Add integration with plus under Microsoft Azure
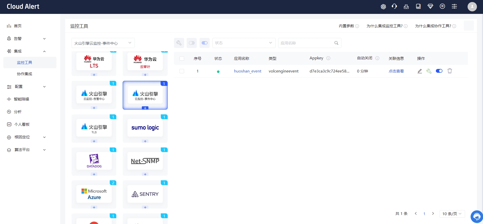Screen dimensions: 483x224 pyautogui.click(x=94, y=207)
